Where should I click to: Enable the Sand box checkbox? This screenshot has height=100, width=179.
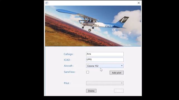coord(88,72)
